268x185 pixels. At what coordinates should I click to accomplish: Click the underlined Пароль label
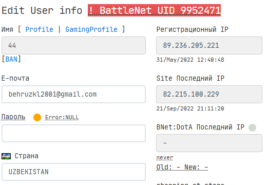[x=13, y=117]
